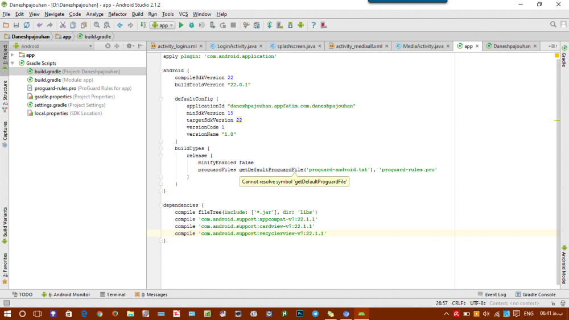Click the Synchronize refresh icon in toolbar
Image resolution: width=569 pixels, height=320 pixels.
pos(26,25)
